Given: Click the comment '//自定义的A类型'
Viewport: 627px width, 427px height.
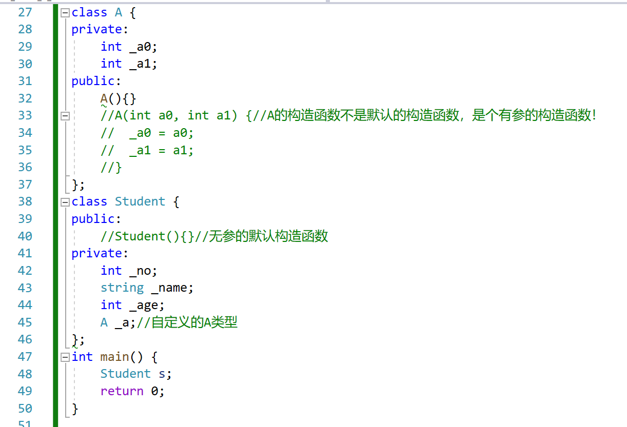Looking at the screenshot, I should click(x=187, y=322).
